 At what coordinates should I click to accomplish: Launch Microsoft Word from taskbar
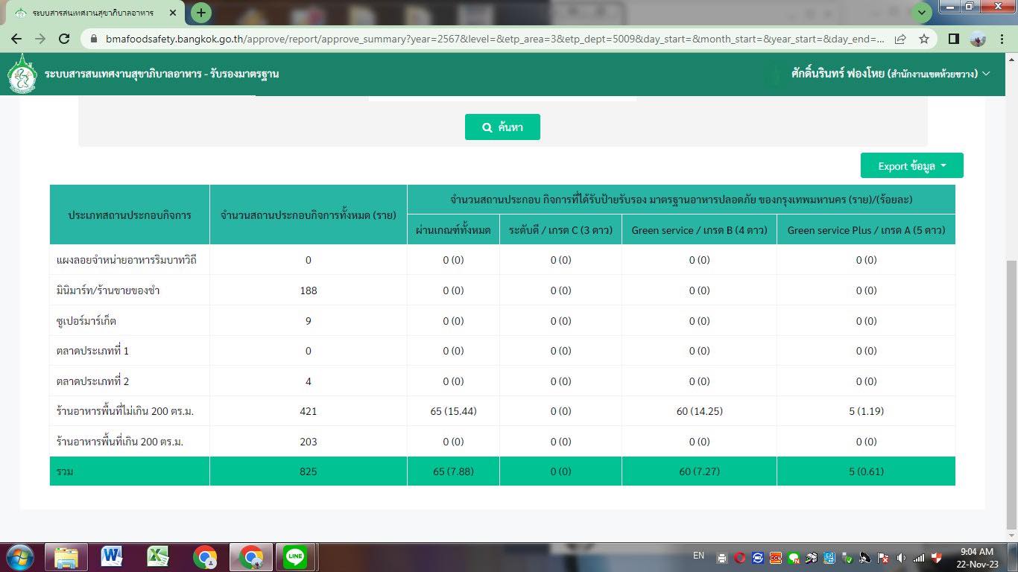112,556
